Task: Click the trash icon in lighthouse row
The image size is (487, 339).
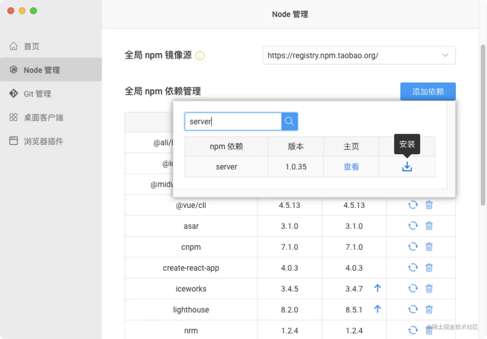Action: tap(429, 309)
